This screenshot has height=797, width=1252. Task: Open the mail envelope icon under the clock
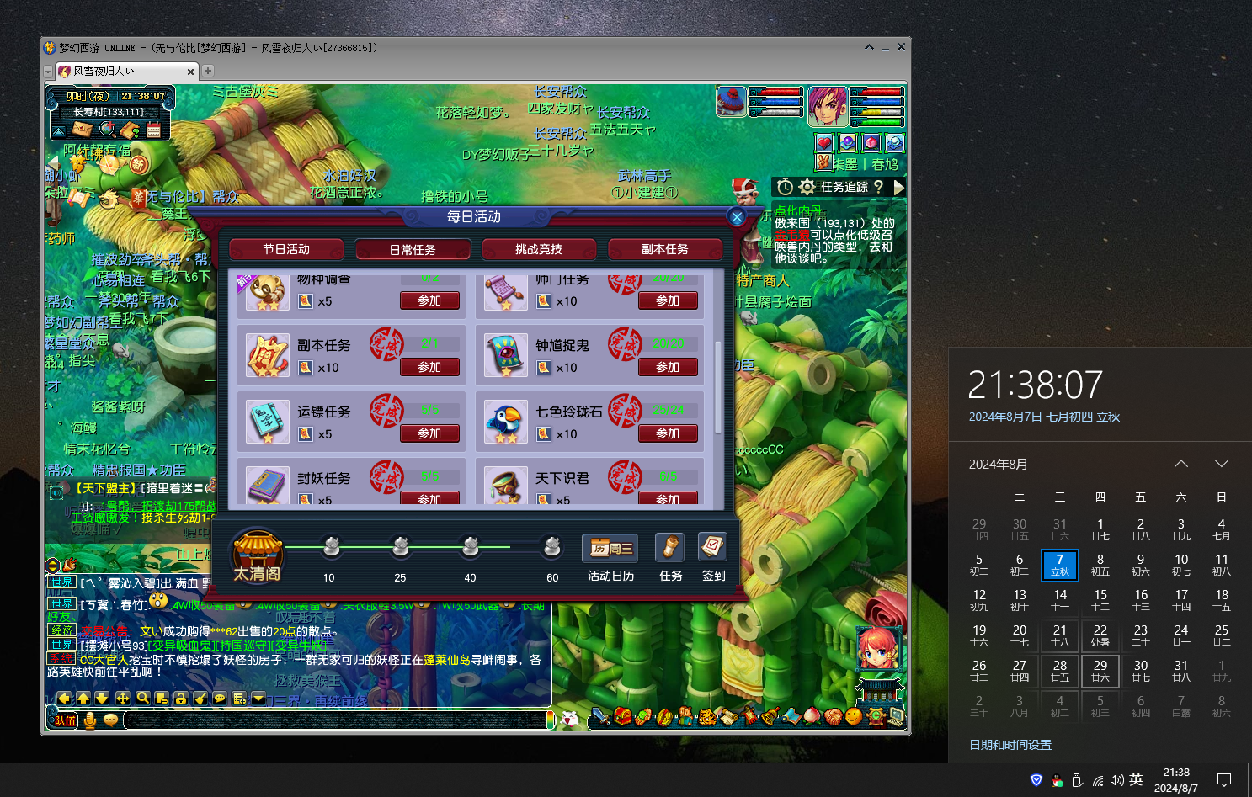point(82,130)
